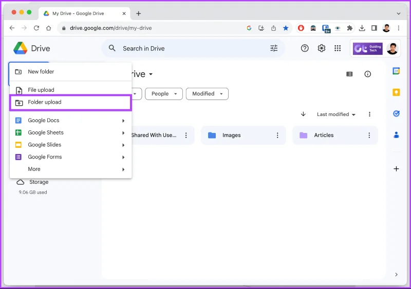This screenshot has height=289, width=411.
Task: Open the Articles folder
Action: 335,135
